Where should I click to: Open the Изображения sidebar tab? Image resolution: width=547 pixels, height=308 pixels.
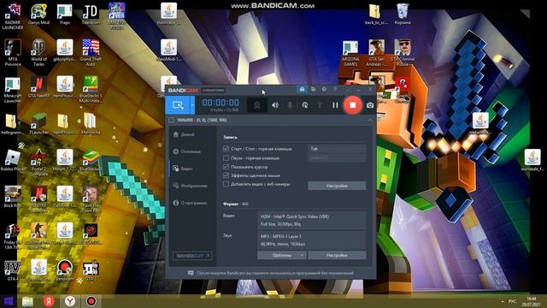tap(191, 186)
